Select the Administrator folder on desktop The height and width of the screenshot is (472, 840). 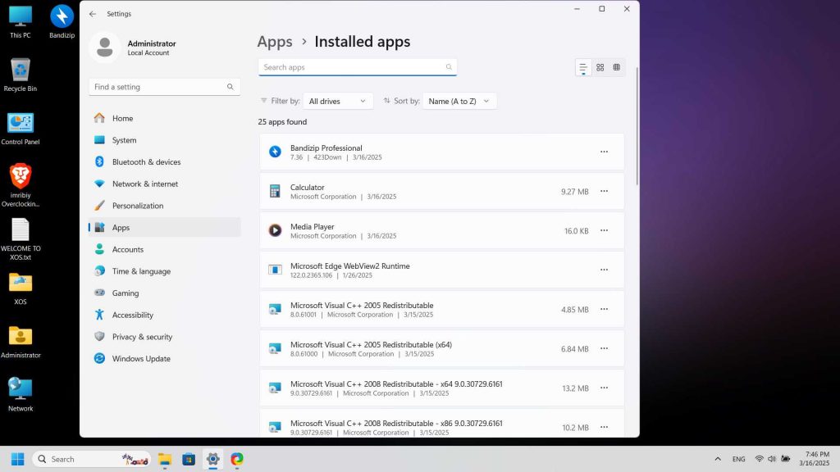[21, 342]
